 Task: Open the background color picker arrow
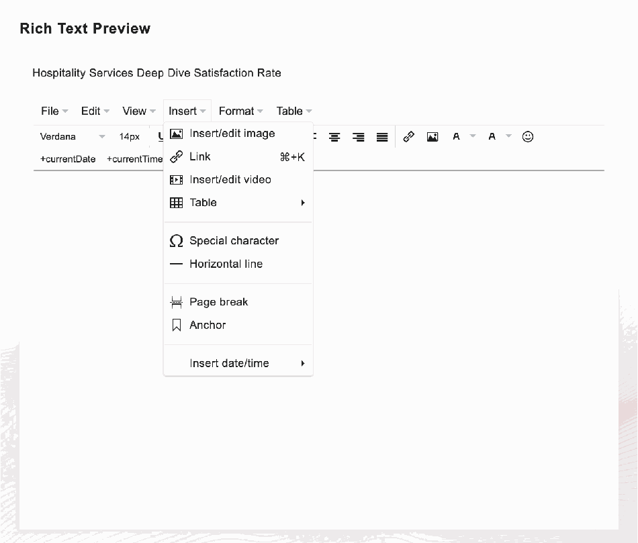click(x=508, y=136)
